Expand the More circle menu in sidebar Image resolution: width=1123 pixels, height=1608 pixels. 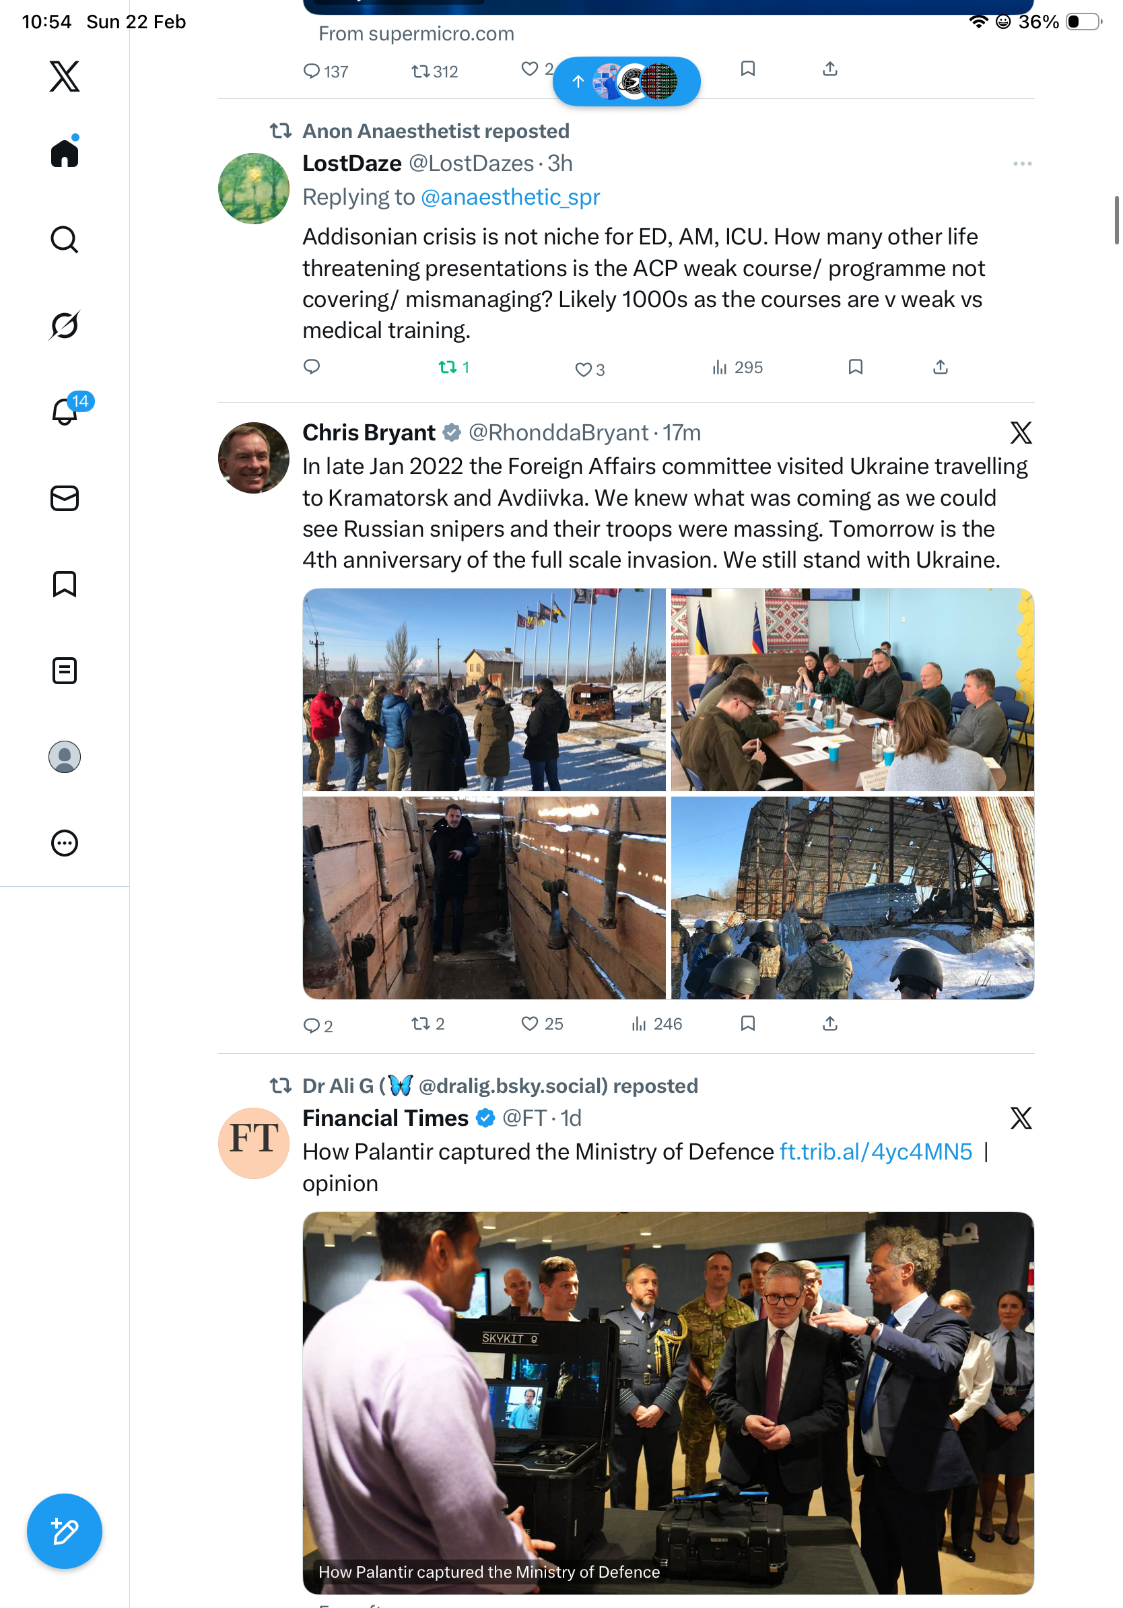65,842
